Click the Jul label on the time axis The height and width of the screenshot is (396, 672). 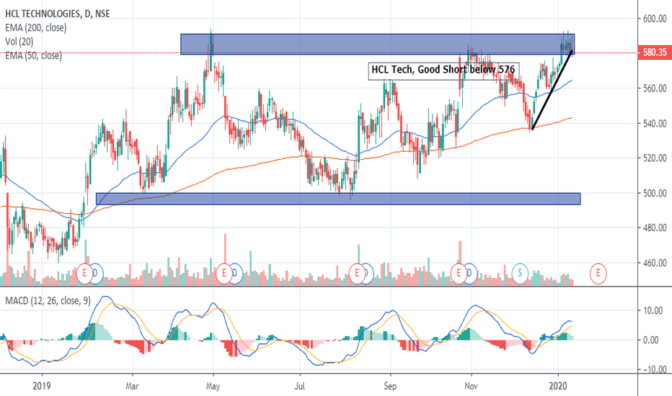(299, 386)
